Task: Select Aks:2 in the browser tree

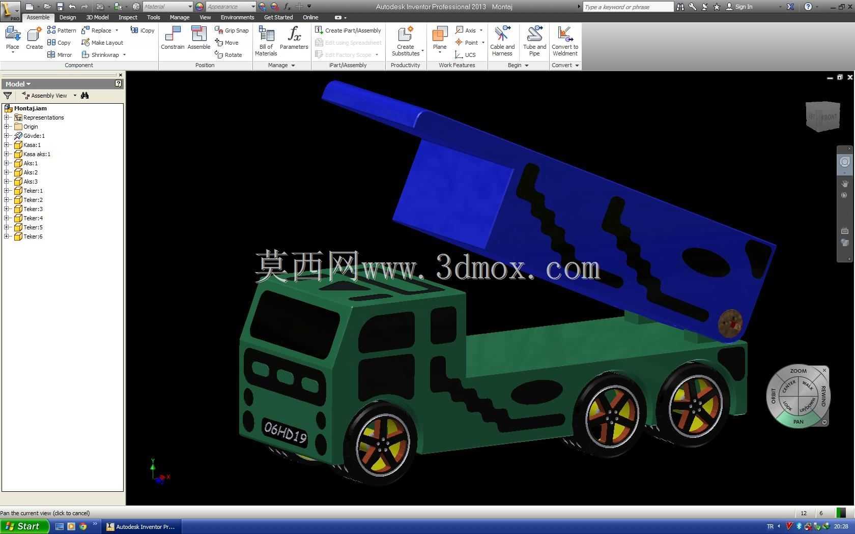Action: (31, 172)
